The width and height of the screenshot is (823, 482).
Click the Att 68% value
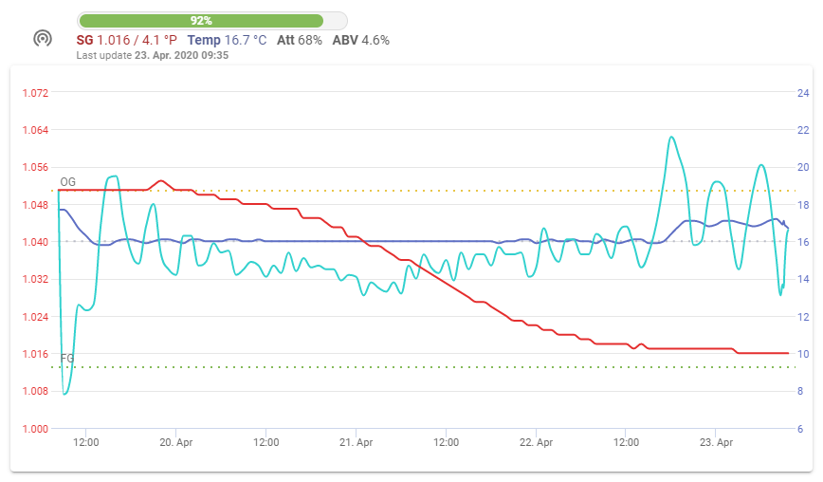(x=299, y=40)
